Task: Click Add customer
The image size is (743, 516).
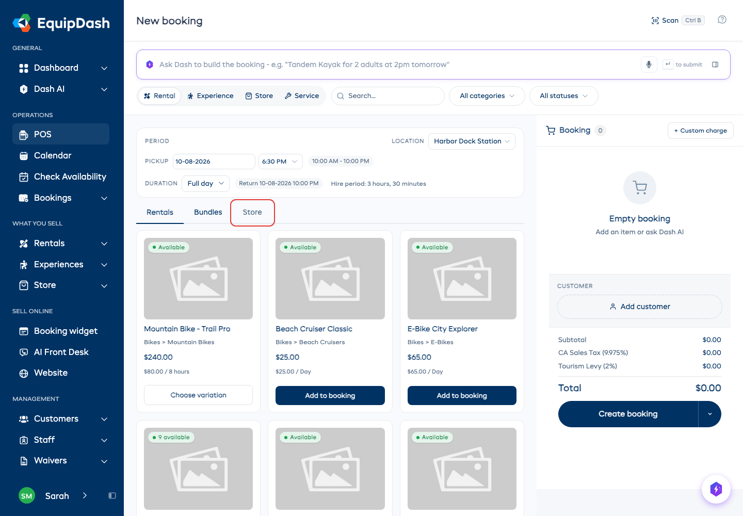Action: (640, 307)
